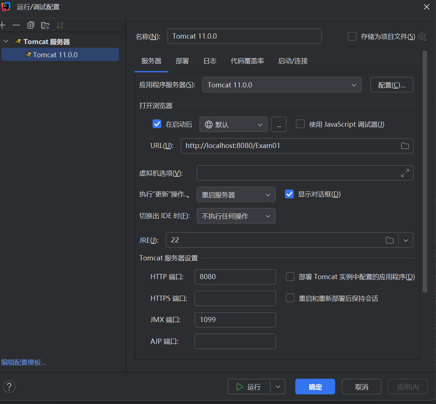This screenshot has width=436, height=404.
Task: Open 编辑配置模板... link
Action: [x=24, y=362]
